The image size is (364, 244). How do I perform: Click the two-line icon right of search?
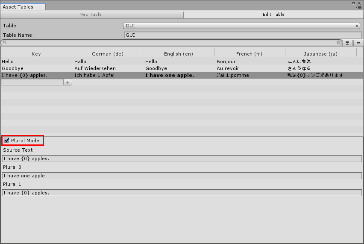358,43
